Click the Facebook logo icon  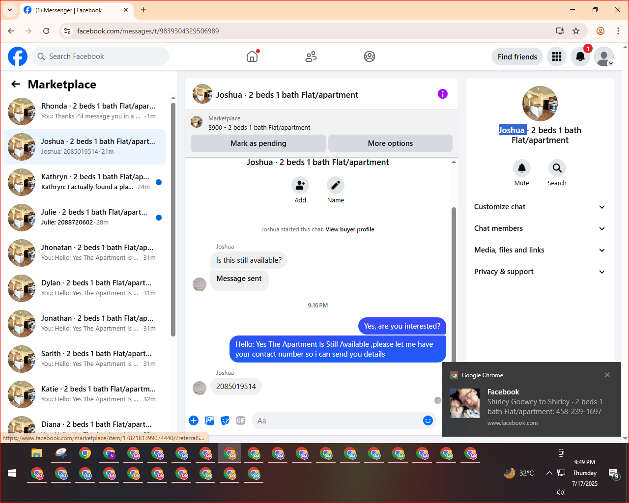click(x=18, y=56)
